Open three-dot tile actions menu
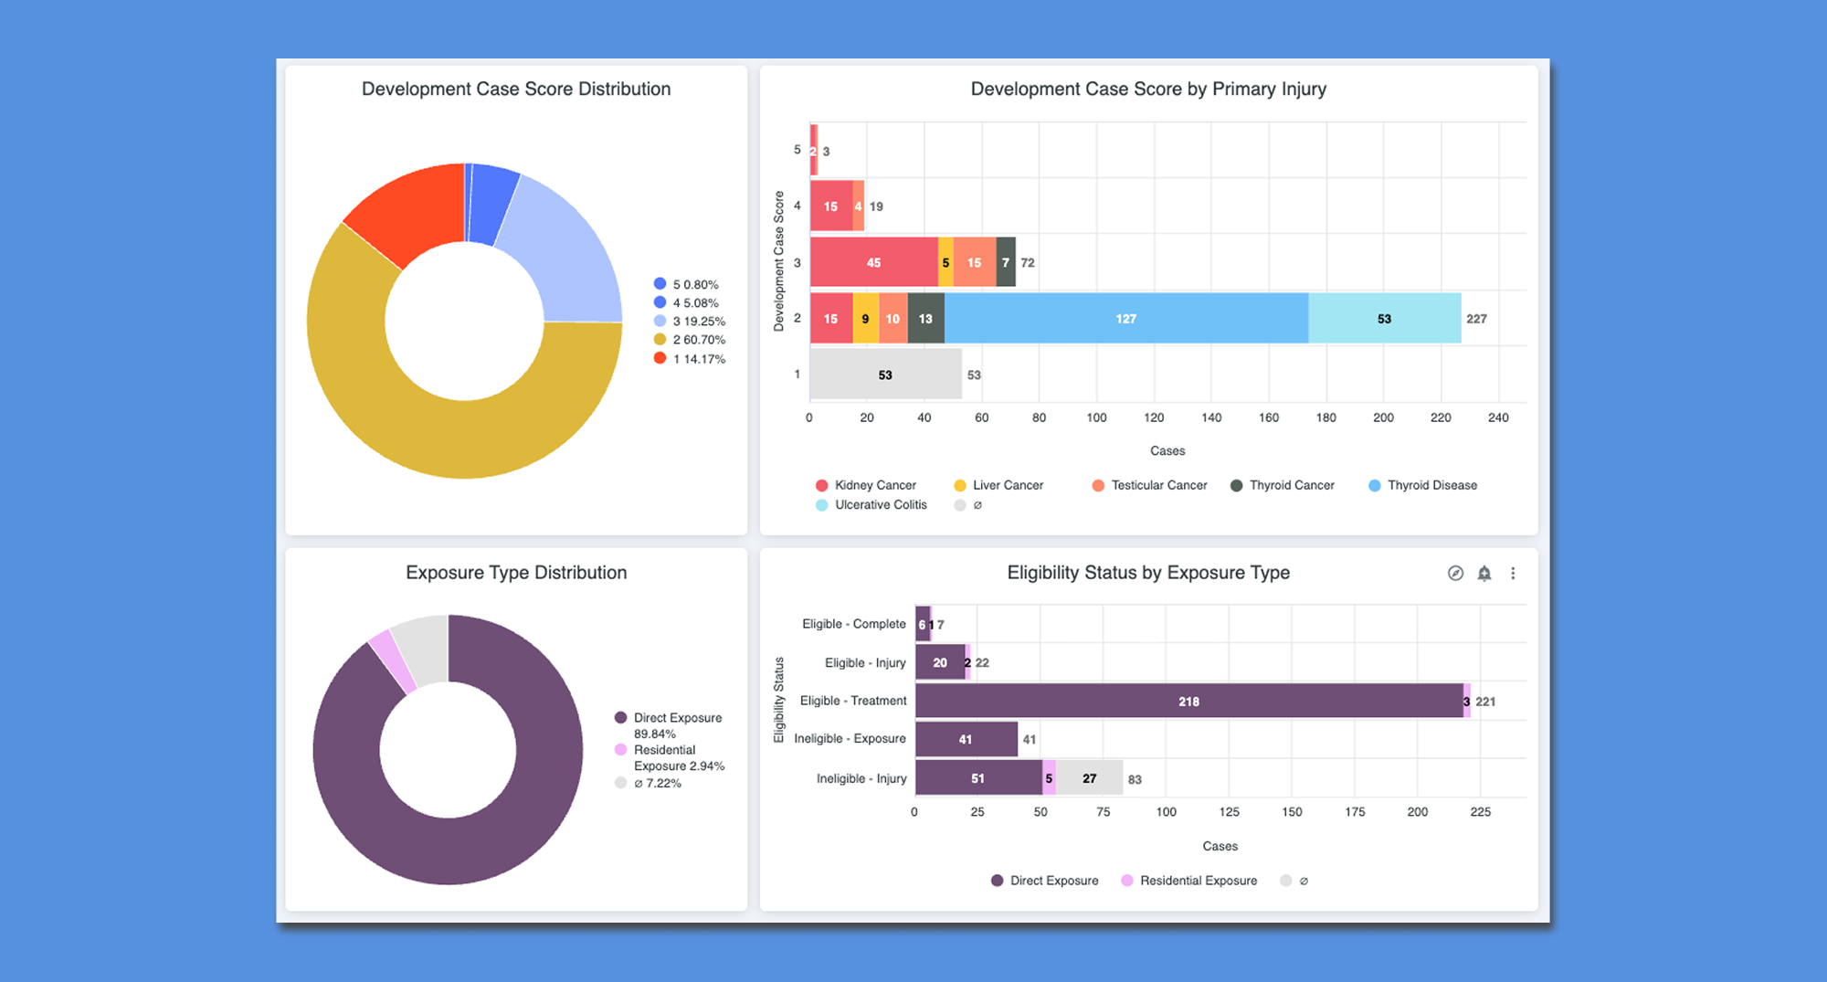The height and width of the screenshot is (982, 1827). [x=1513, y=573]
